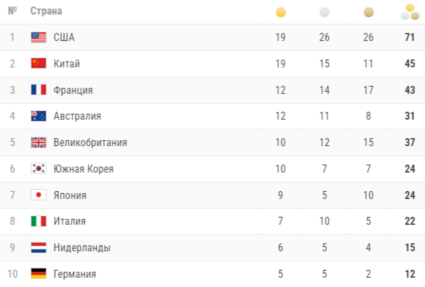425x287 pixels.
Task: Open the Италия country link
Action: [x=69, y=221]
